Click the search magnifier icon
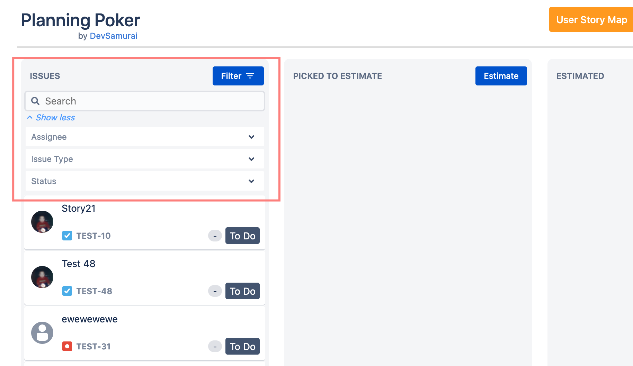Screen dimensions: 633x366 tap(35, 101)
